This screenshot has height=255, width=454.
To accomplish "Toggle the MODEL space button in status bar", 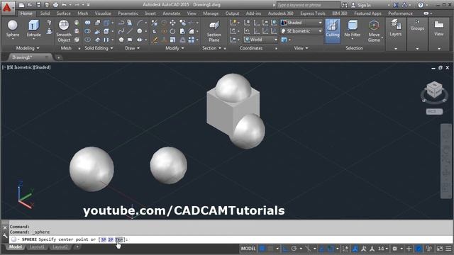I will click(248, 249).
